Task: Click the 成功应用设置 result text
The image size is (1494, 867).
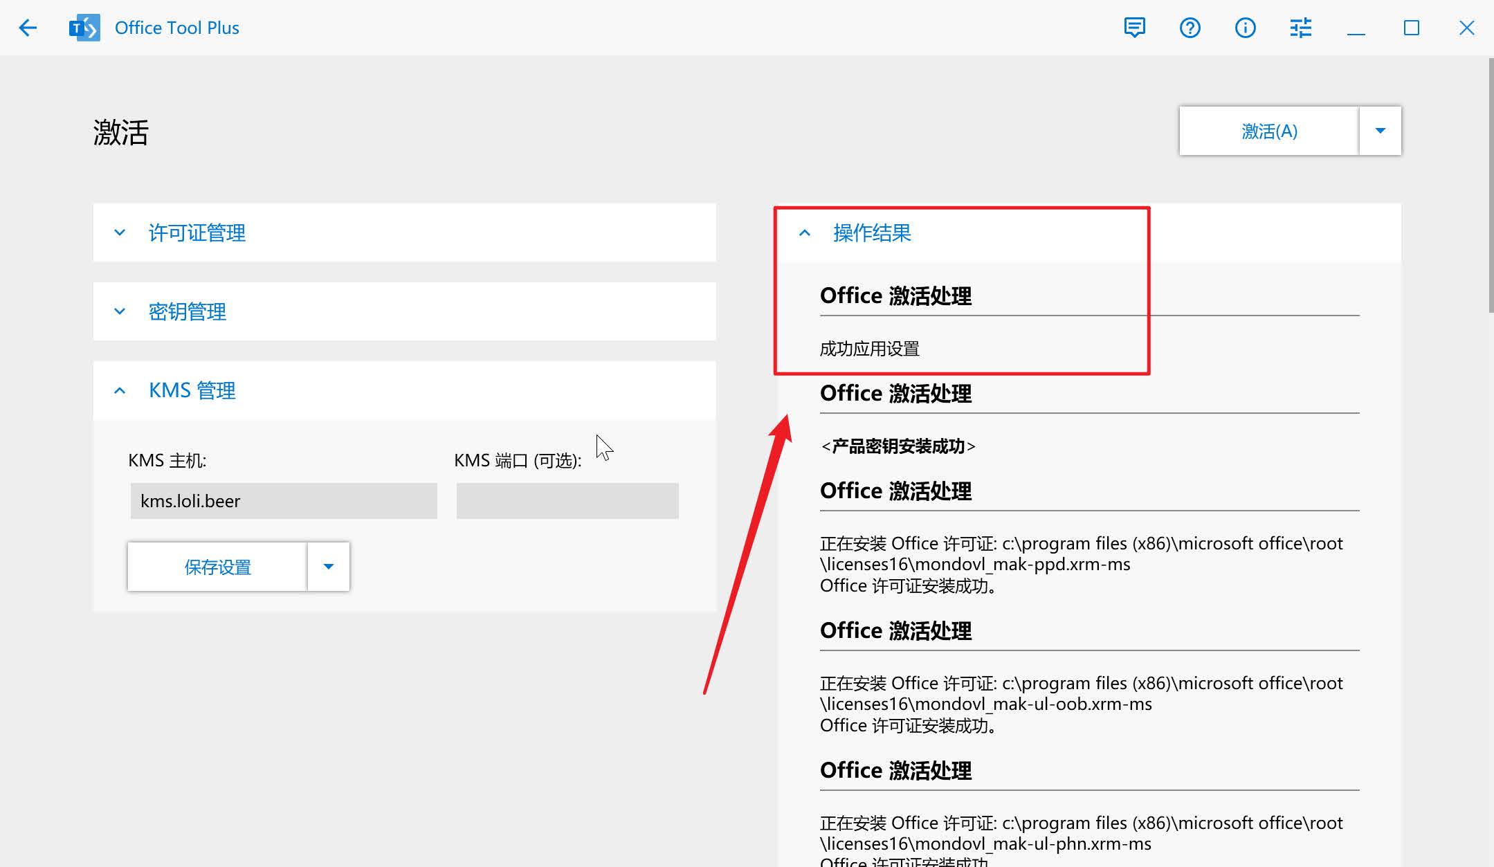Action: (x=870, y=349)
